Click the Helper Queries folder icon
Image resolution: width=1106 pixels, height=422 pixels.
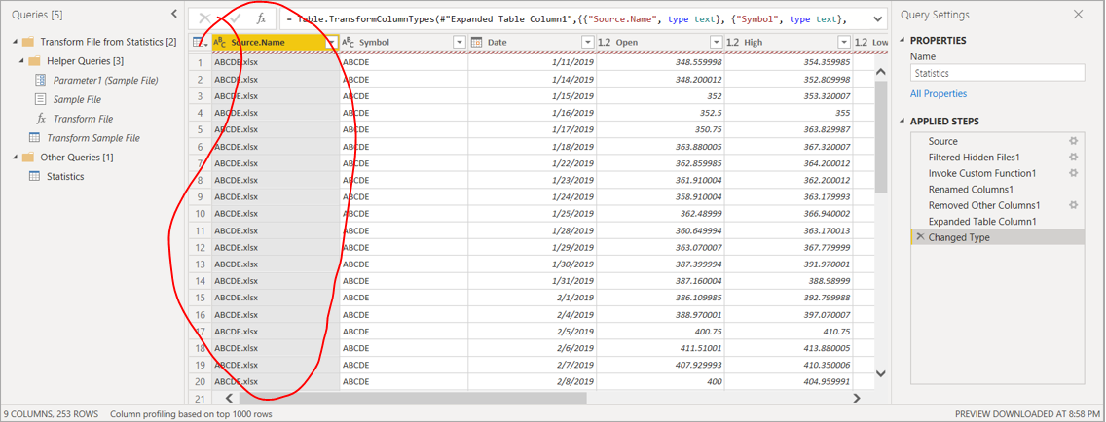(x=35, y=61)
